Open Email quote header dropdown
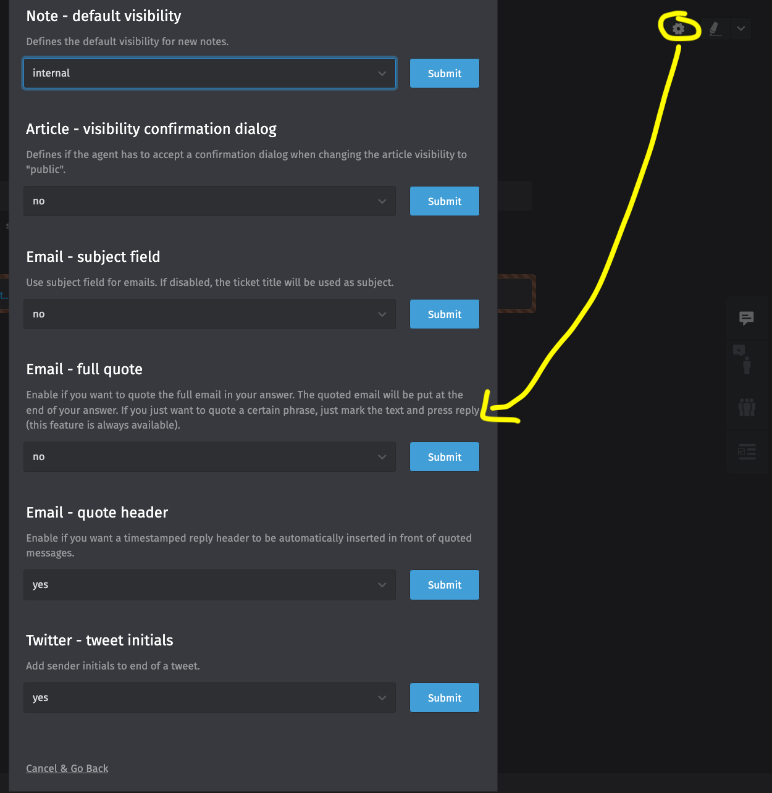This screenshot has width=772, height=793. [x=209, y=585]
